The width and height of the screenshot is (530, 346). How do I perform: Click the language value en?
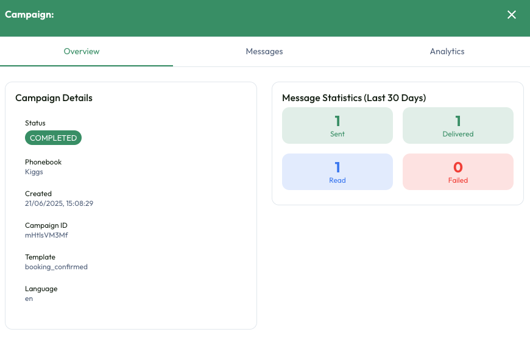(x=29, y=298)
